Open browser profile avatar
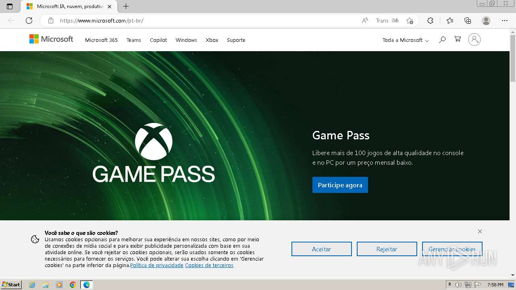Screen dimensions: 516x290 486,21
